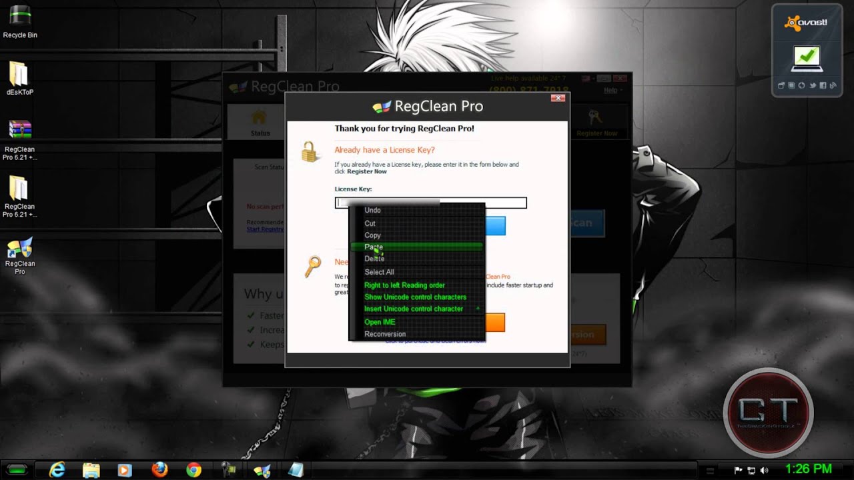Open the Recycle Bin desktop icon
Screen dimensions: 854x480
[x=20, y=20]
